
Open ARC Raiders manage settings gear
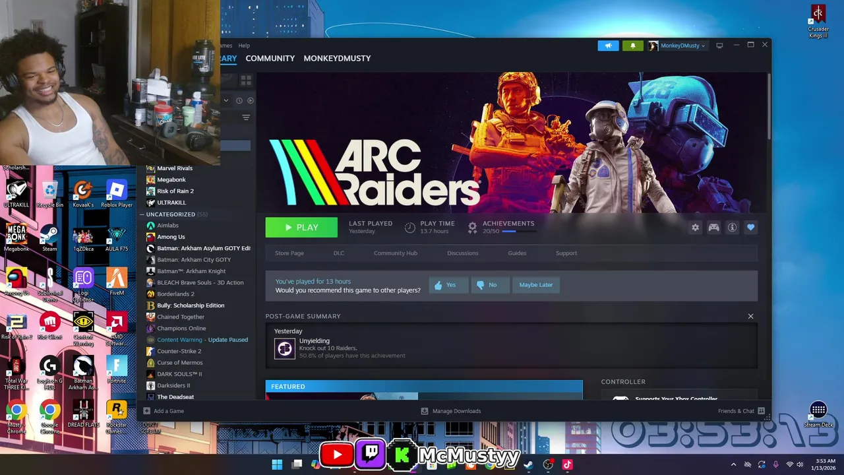pos(695,228)
